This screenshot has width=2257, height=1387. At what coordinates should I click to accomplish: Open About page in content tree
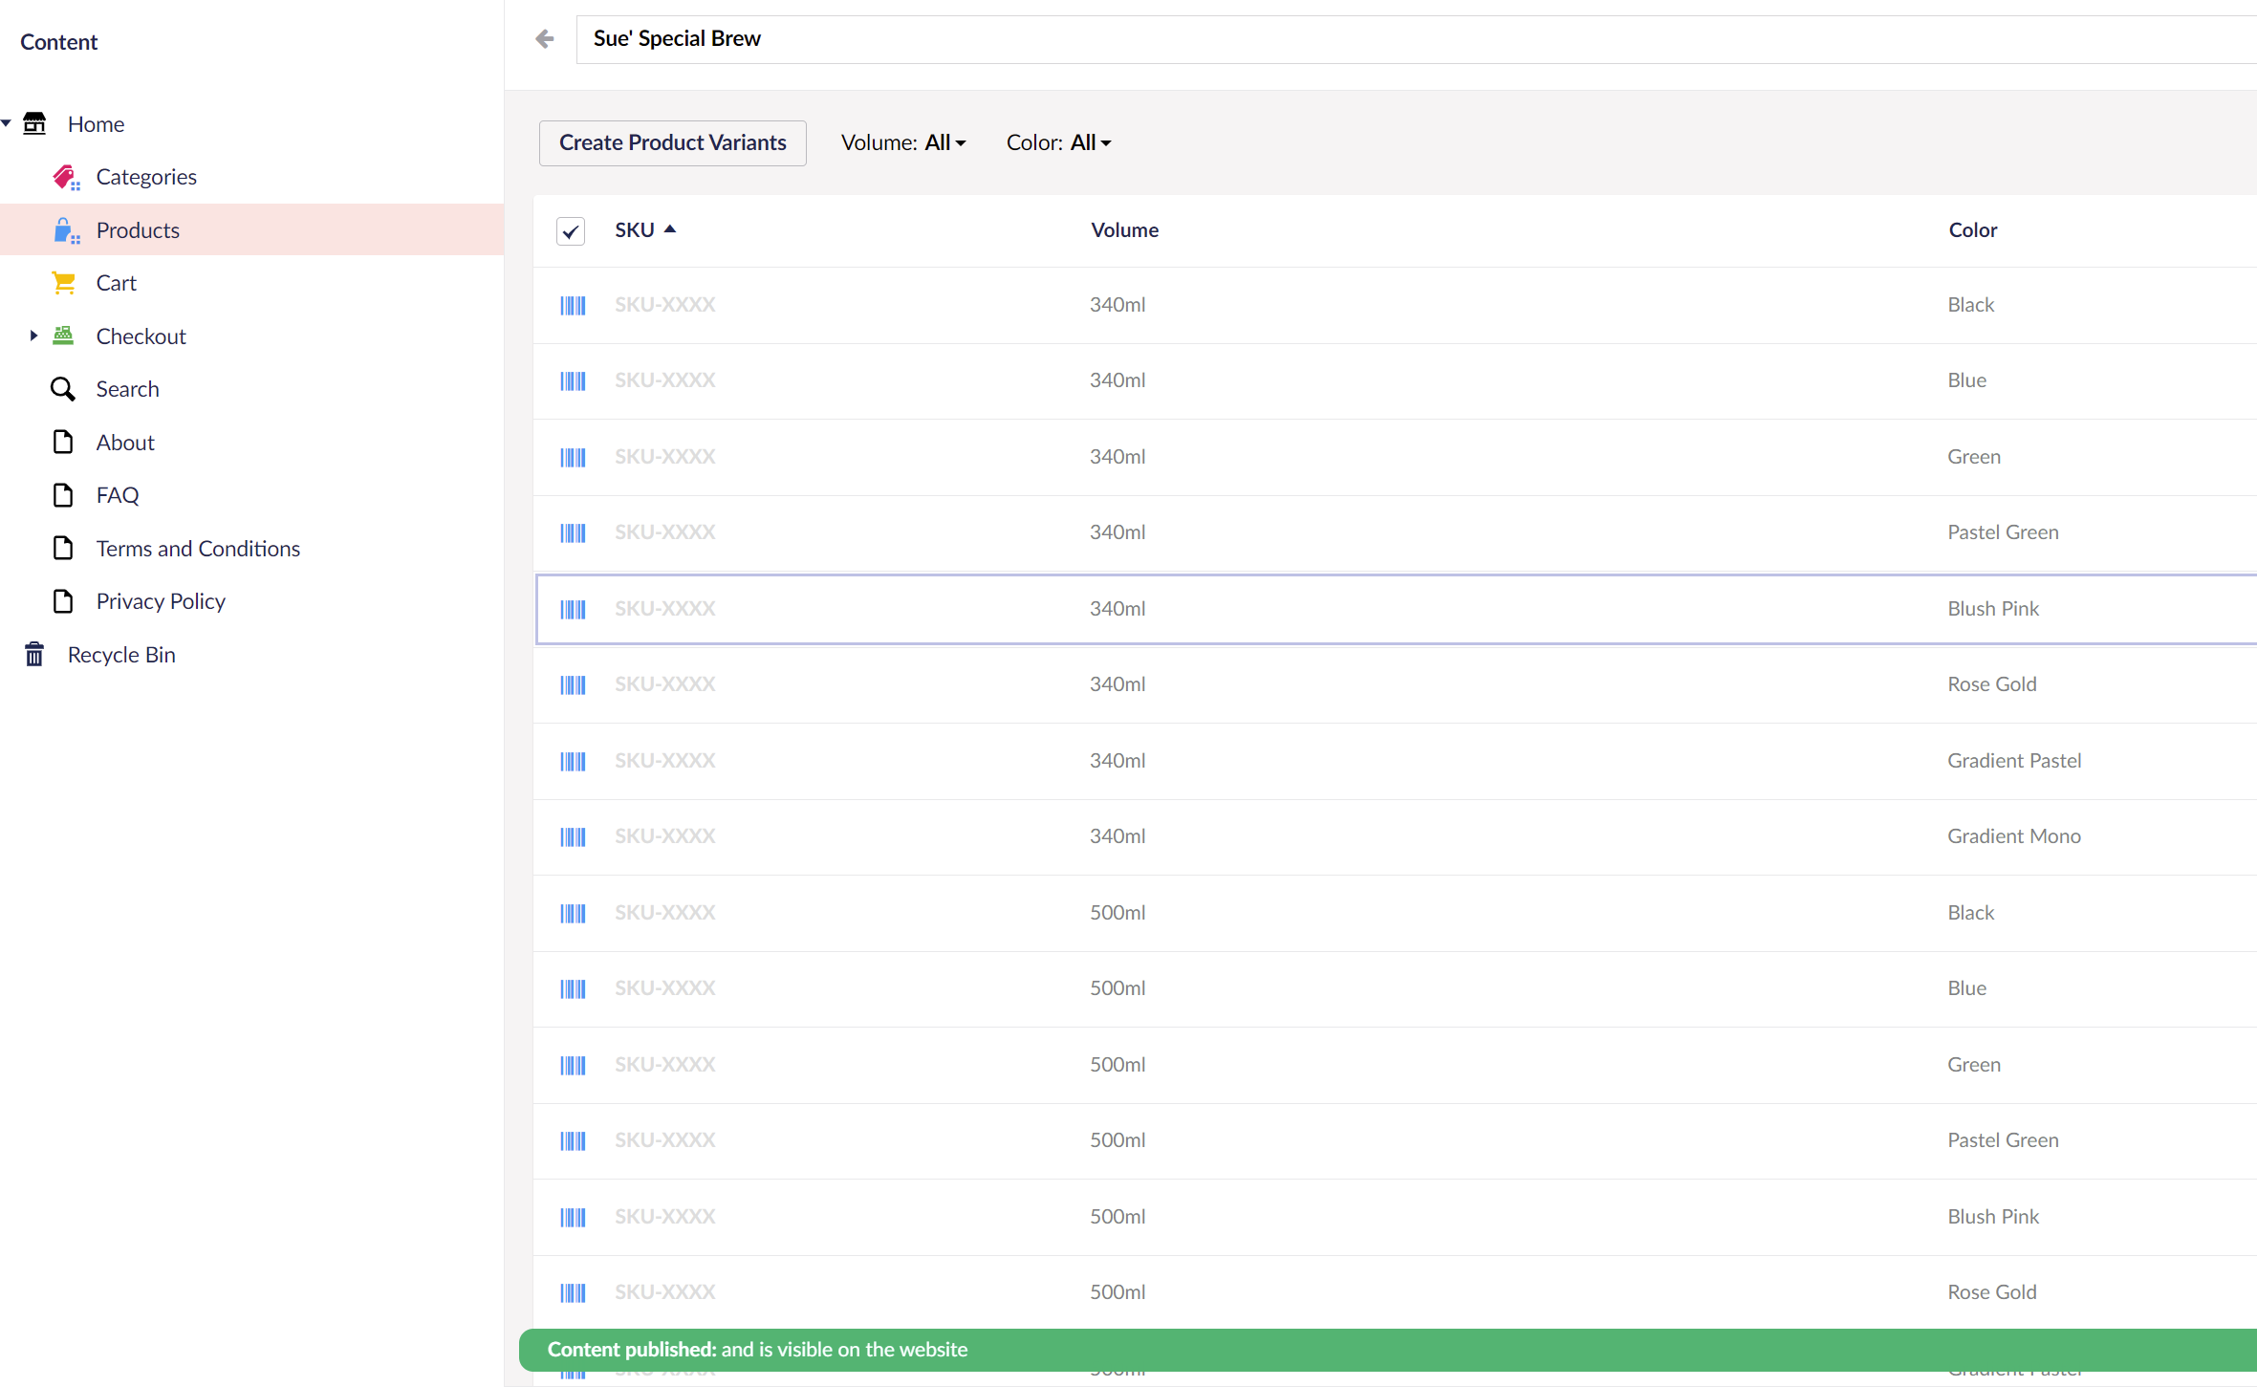coord(125,443)
